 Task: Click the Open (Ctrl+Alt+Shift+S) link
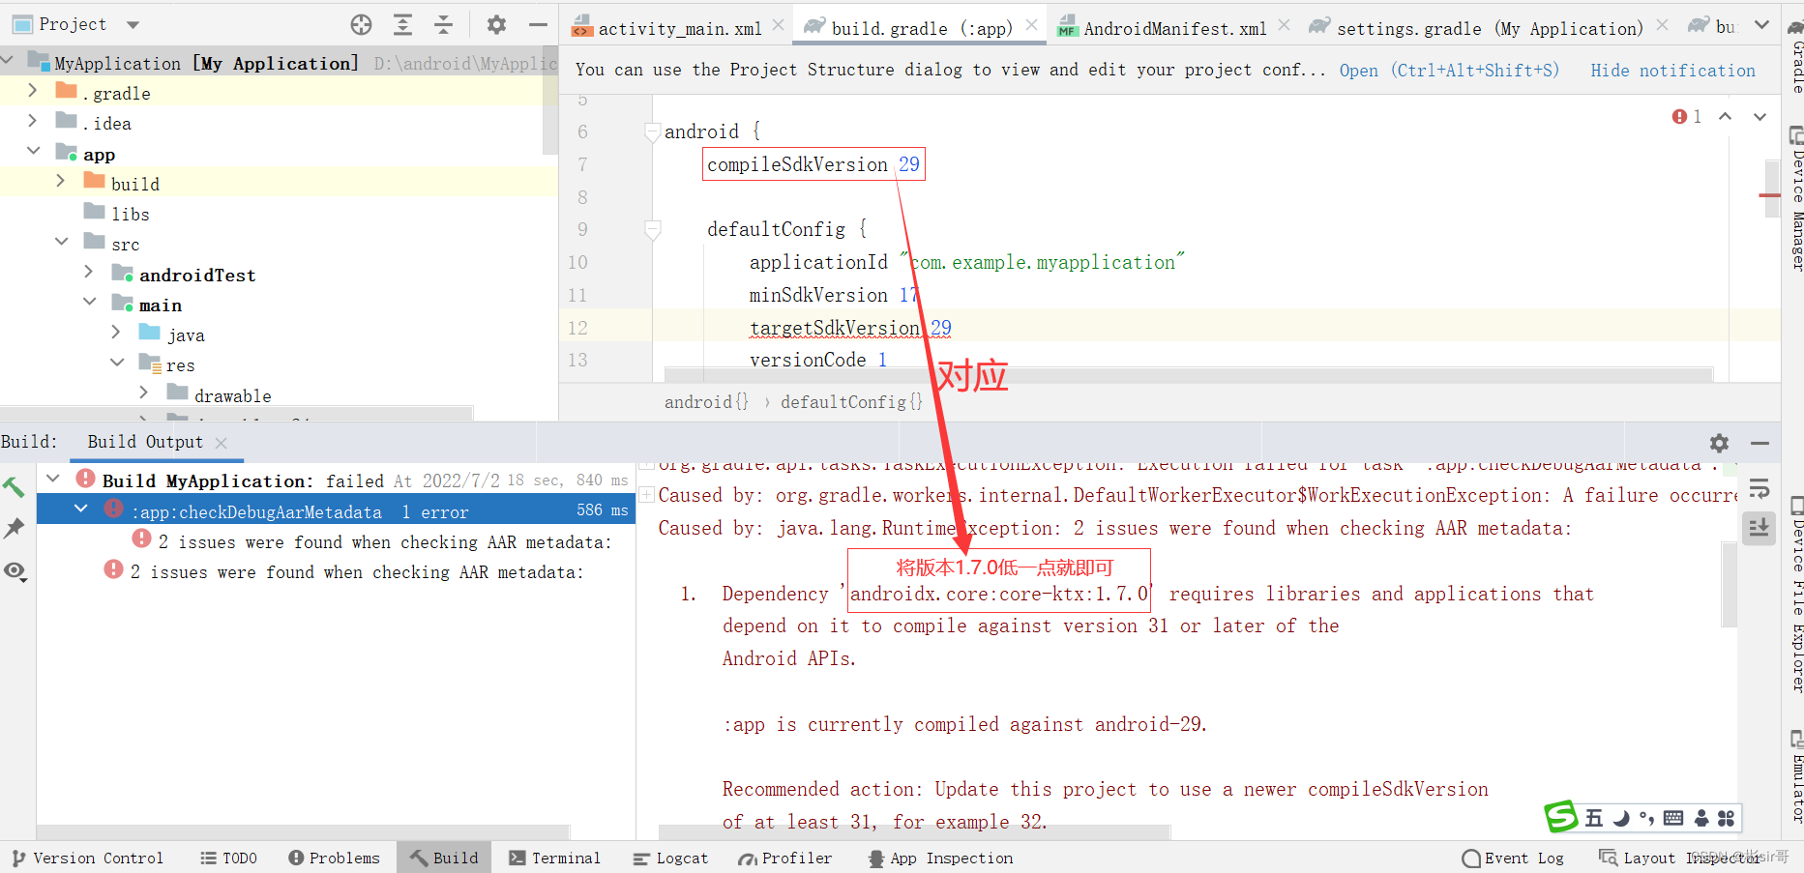tap(1446, 70)
